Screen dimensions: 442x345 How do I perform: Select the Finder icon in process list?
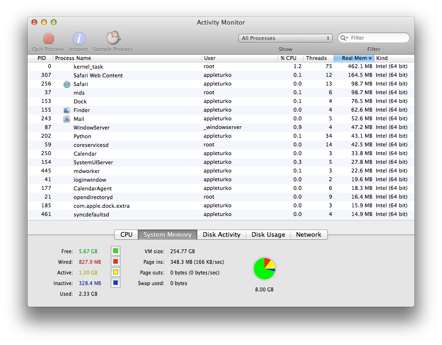[x=67, y=110]
